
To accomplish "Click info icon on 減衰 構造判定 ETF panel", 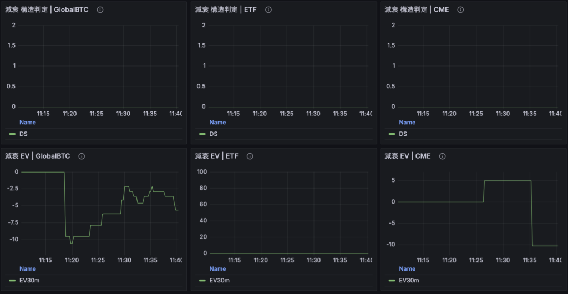I will 268,10.
